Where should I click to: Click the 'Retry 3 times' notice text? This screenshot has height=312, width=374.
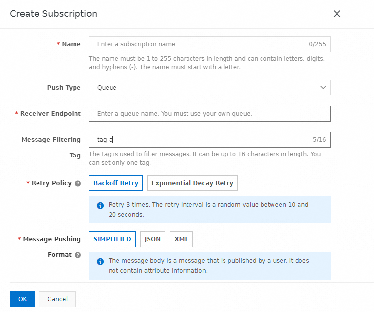point(209,210)
